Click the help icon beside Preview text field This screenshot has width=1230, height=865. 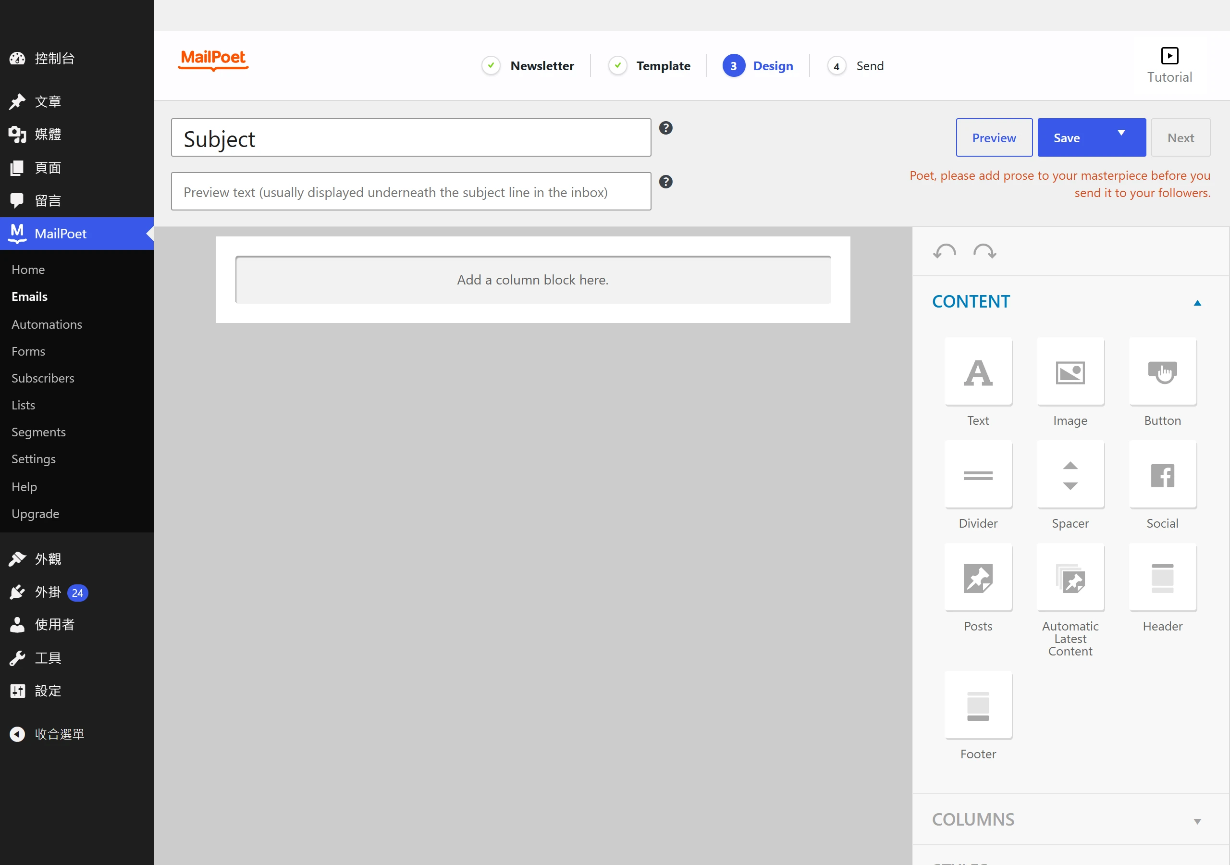pos(665,182)
